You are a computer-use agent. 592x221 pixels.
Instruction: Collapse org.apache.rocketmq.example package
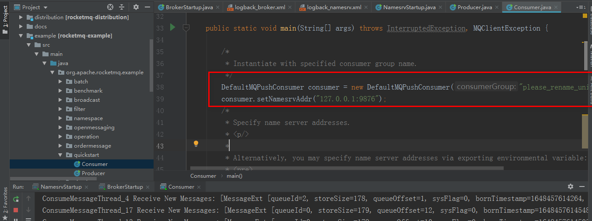[x=53, y=72]
